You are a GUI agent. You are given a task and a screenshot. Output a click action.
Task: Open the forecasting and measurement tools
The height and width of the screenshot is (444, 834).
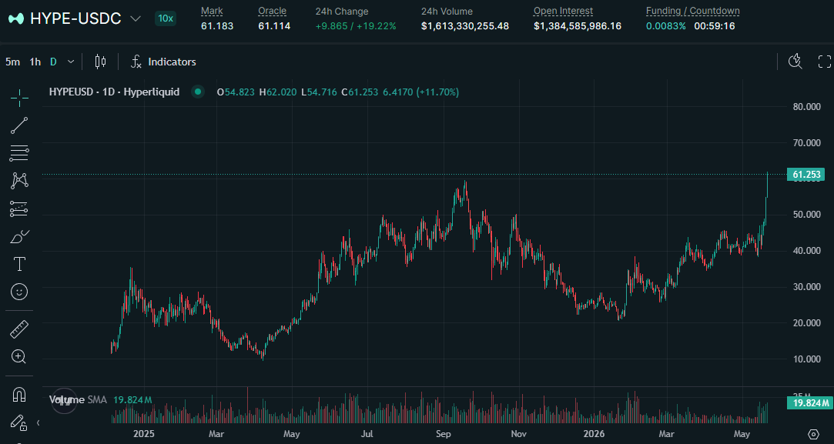19,209
